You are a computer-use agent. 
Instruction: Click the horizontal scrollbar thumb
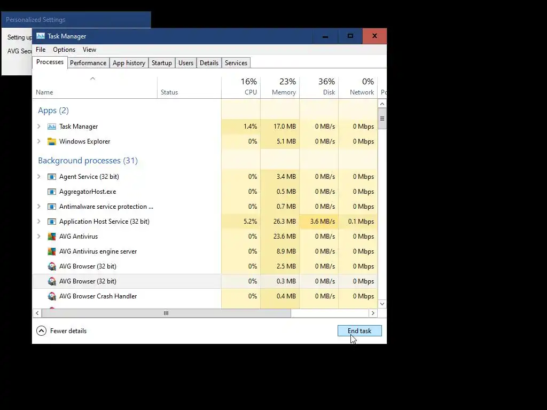[166, 313]
